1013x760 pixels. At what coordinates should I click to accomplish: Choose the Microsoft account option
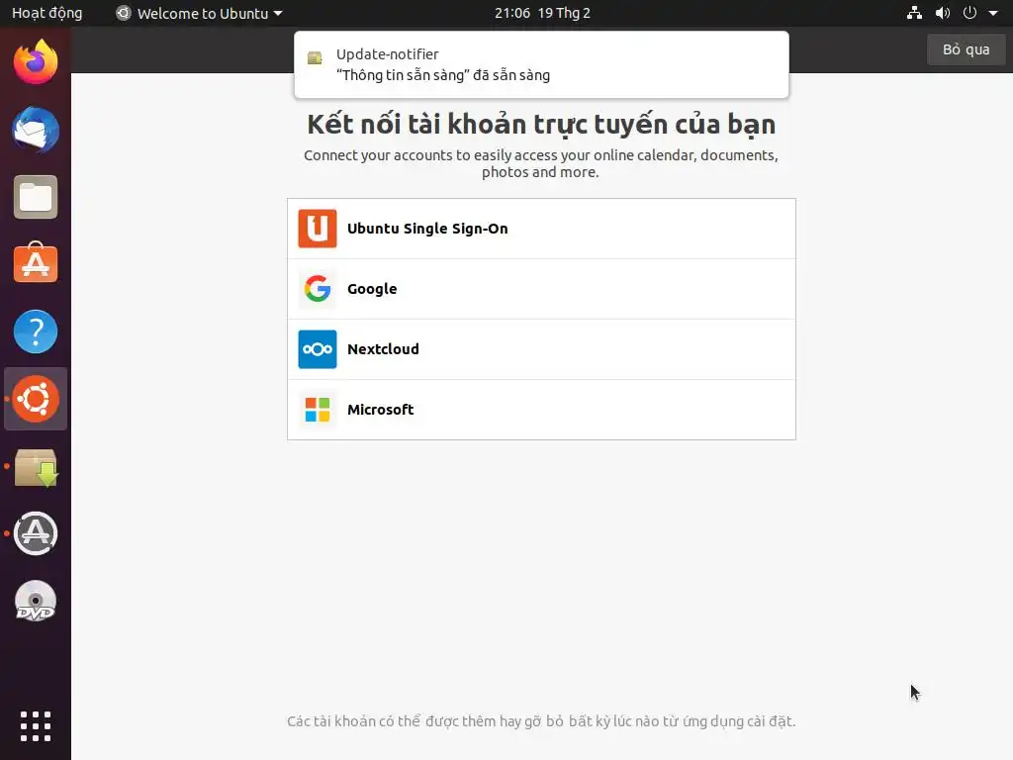(541, 410)
